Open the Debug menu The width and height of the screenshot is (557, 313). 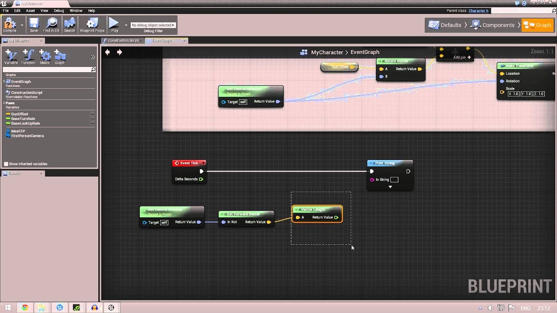(60, 10)
